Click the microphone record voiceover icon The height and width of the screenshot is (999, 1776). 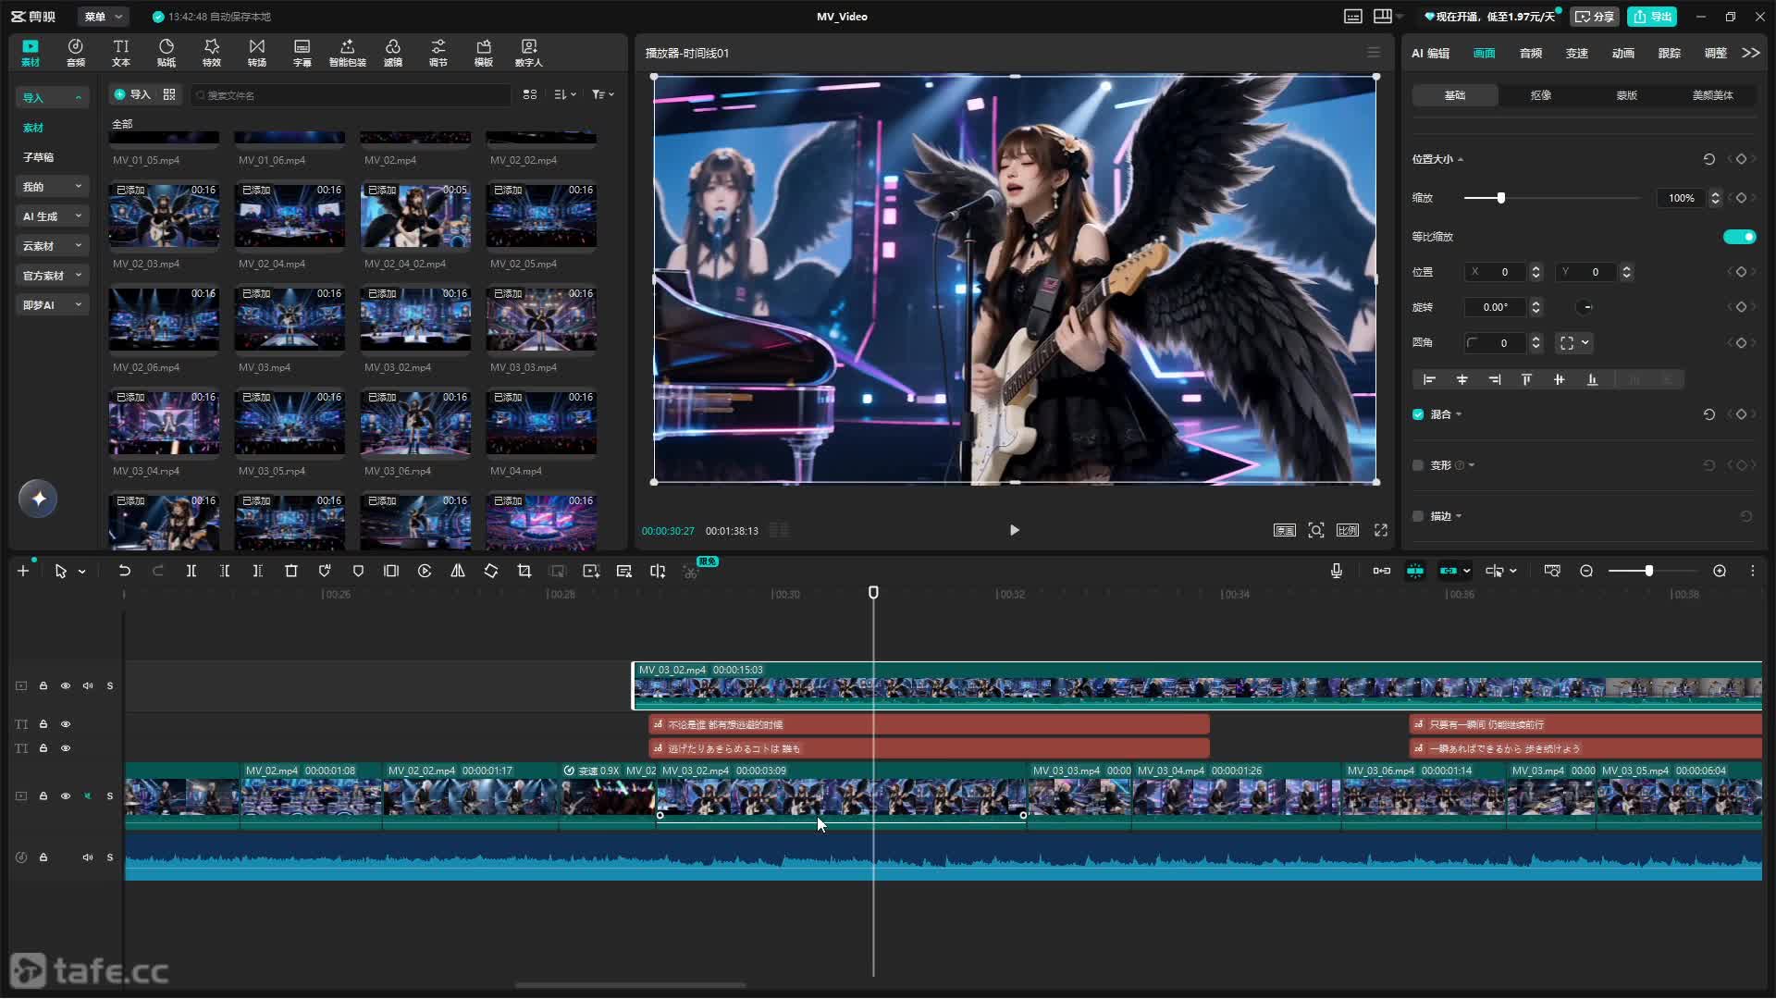pos(1337,572)
